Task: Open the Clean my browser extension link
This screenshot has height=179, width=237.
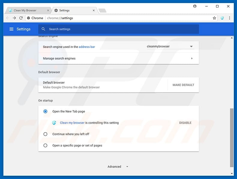Action: (x=72, y=123)
